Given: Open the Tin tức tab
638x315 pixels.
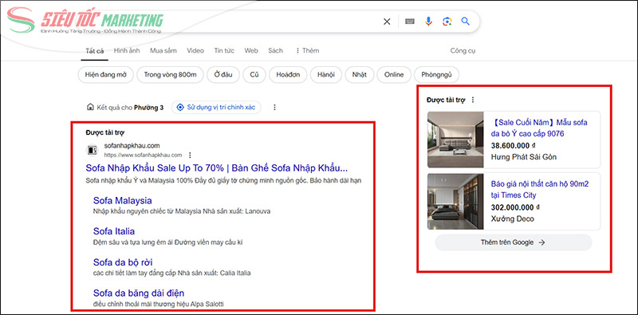Looking at the screenshot, I should click(224, 50).
